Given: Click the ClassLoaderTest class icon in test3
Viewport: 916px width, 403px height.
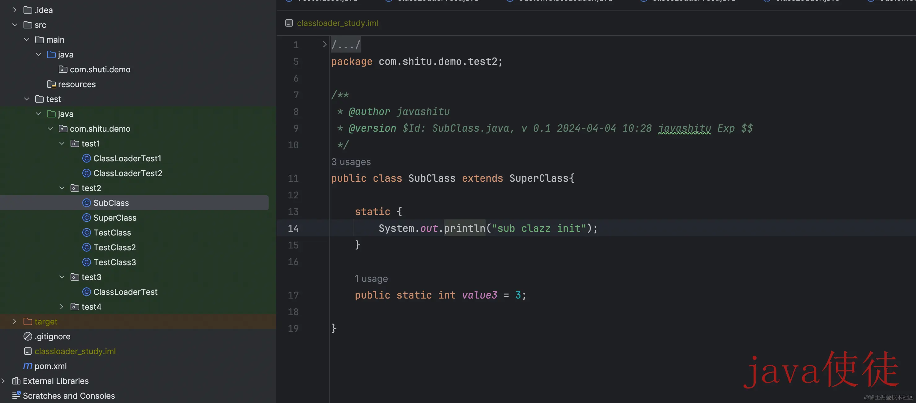Looking at the screenshot, I should click(86, 292).
